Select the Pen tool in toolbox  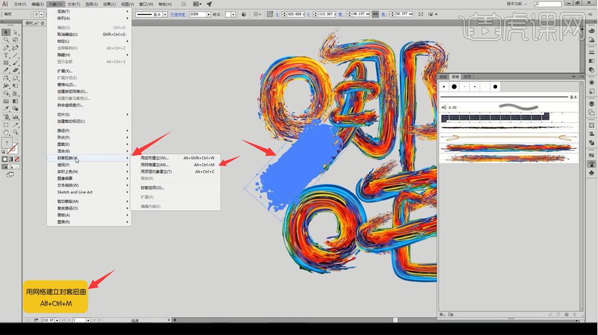tap(6, 48)
